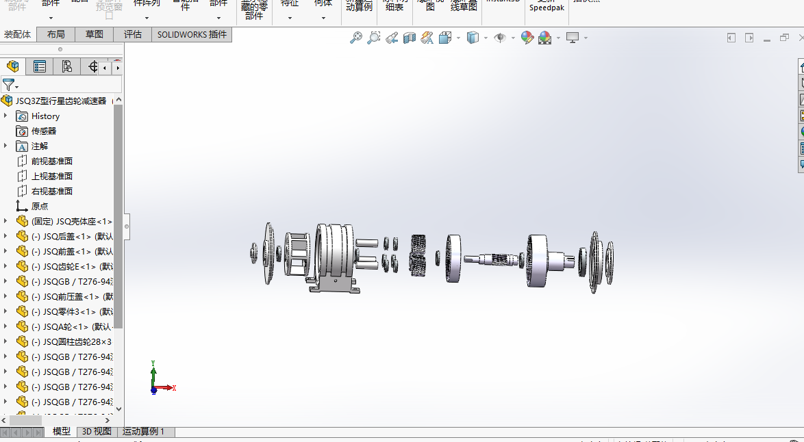Select the History folder icon

(21, 116)
